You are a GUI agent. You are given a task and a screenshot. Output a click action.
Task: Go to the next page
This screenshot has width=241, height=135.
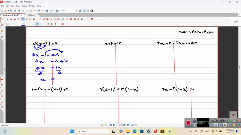pyautogui.click(x=125, y=125)
